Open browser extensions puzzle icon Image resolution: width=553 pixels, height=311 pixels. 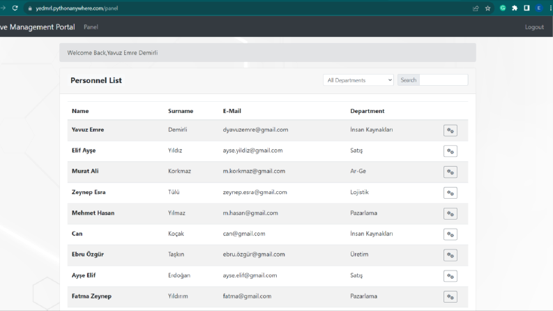515,8
